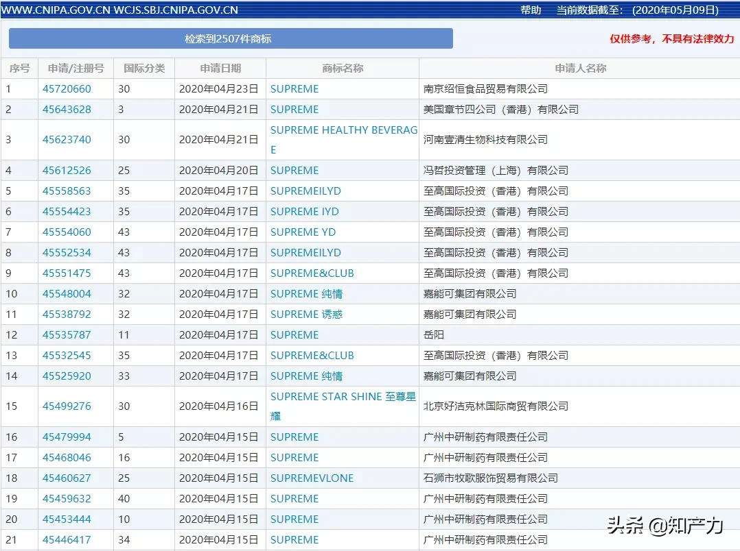Open registration number 45623740

(x=67, y=140)
